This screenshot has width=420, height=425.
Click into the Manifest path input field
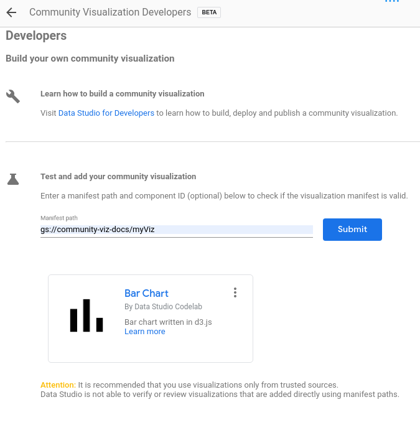[176, 230]
